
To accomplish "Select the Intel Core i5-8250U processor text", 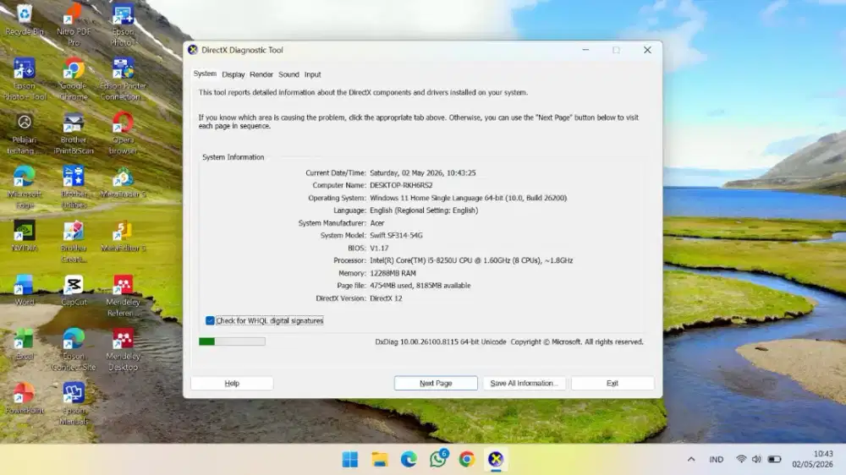I will pos(471,260).
